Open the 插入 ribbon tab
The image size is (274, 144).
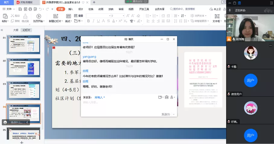point(71,9)
